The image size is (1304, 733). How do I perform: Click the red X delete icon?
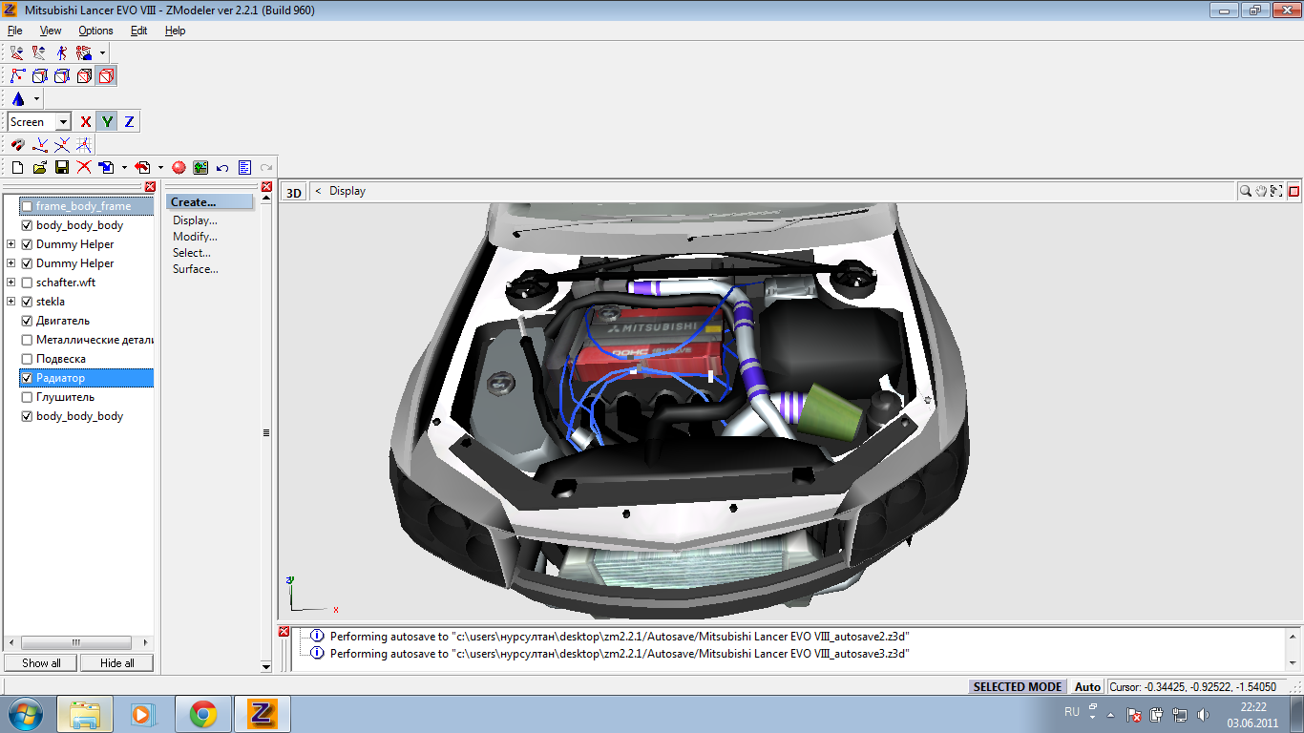tap(84, 167)
